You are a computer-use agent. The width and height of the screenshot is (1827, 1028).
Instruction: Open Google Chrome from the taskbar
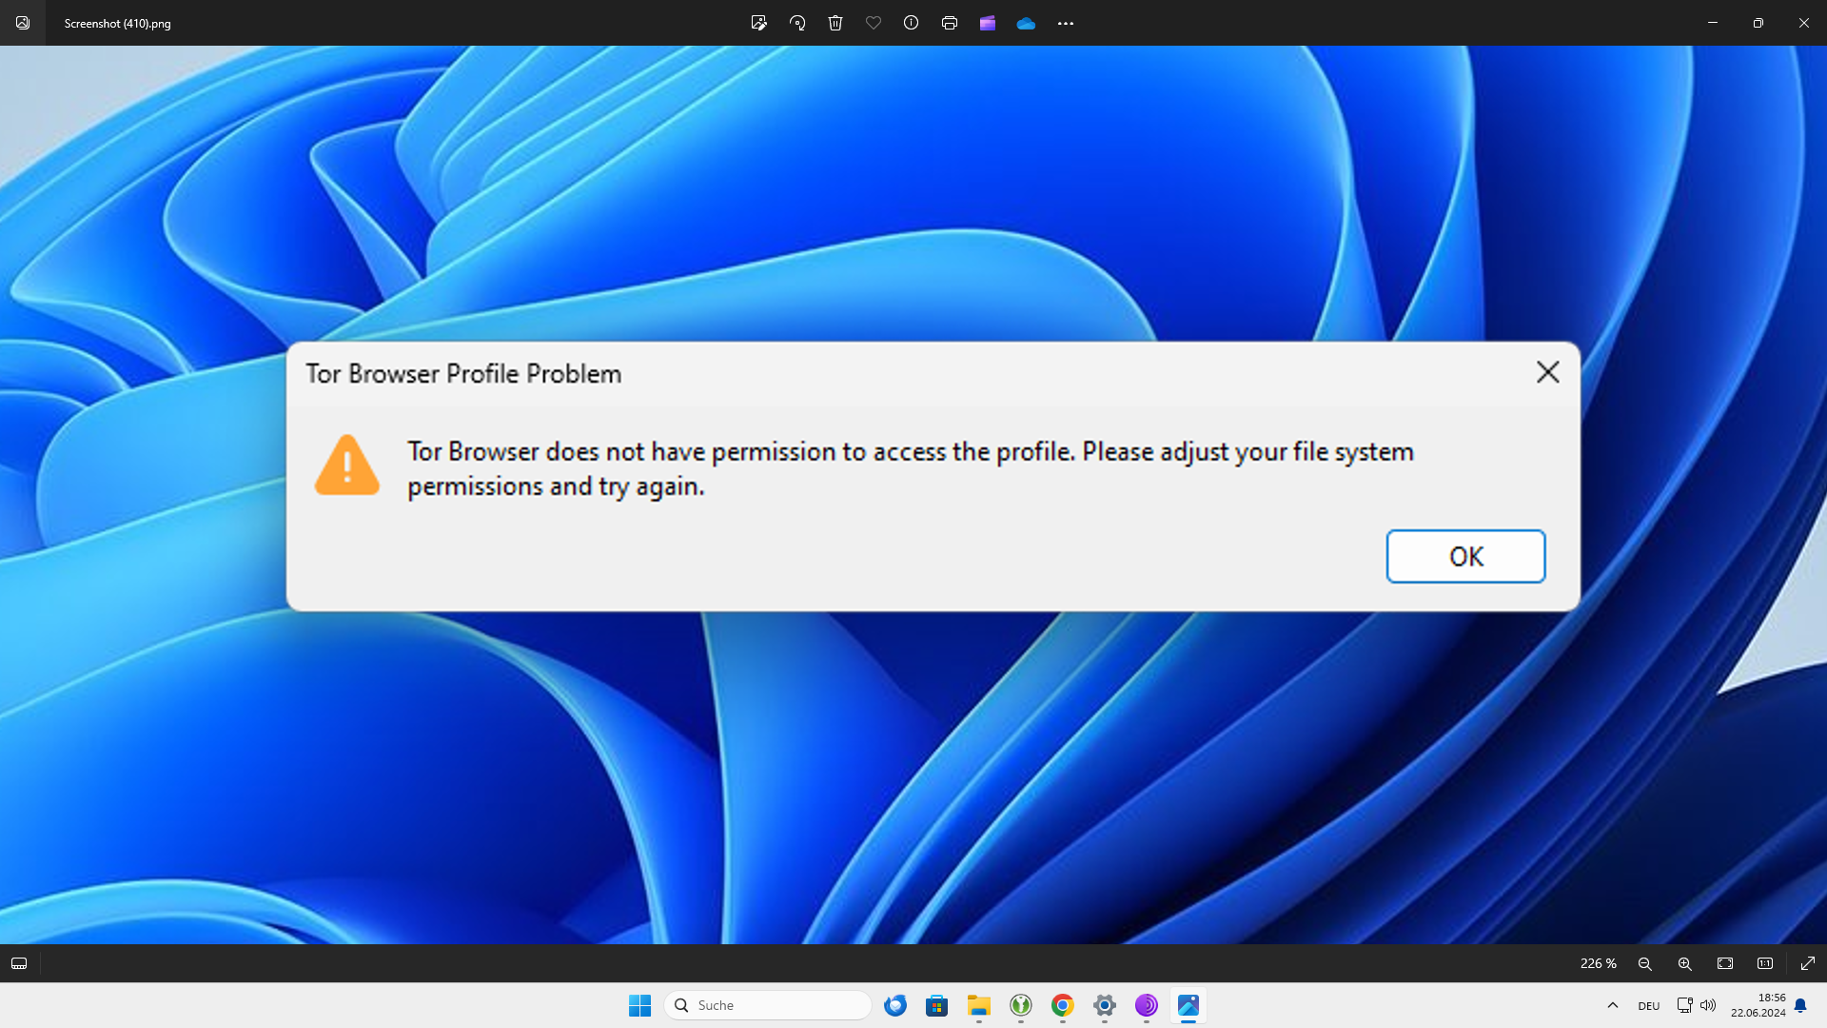click(1063, 1005)
